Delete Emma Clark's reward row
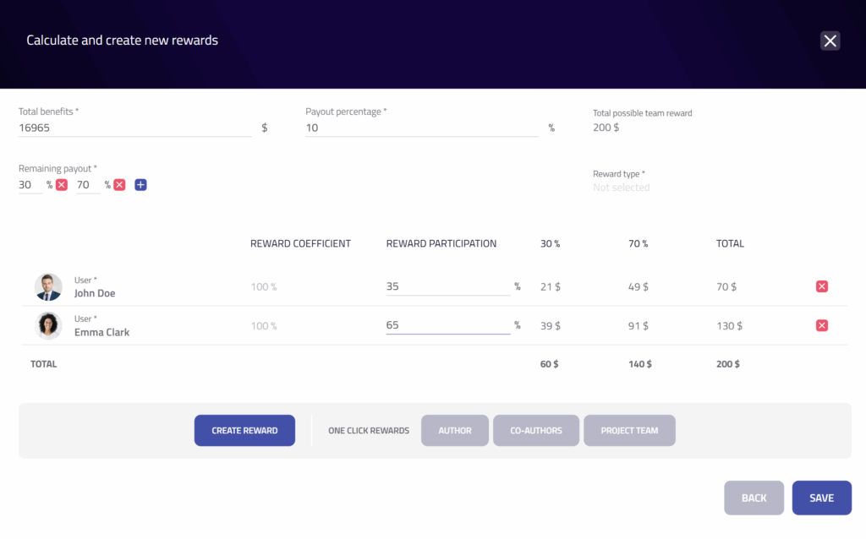 pos(821,326)
